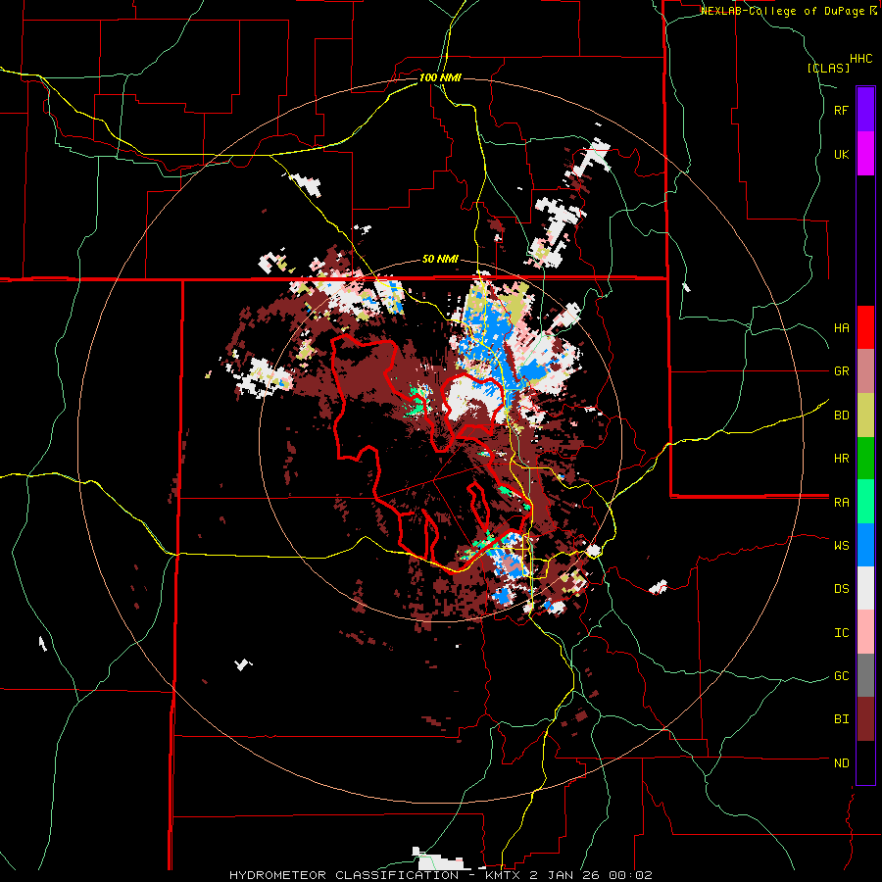Click the NEXLAB-College of DuPage credit text

tap(784, 11)
